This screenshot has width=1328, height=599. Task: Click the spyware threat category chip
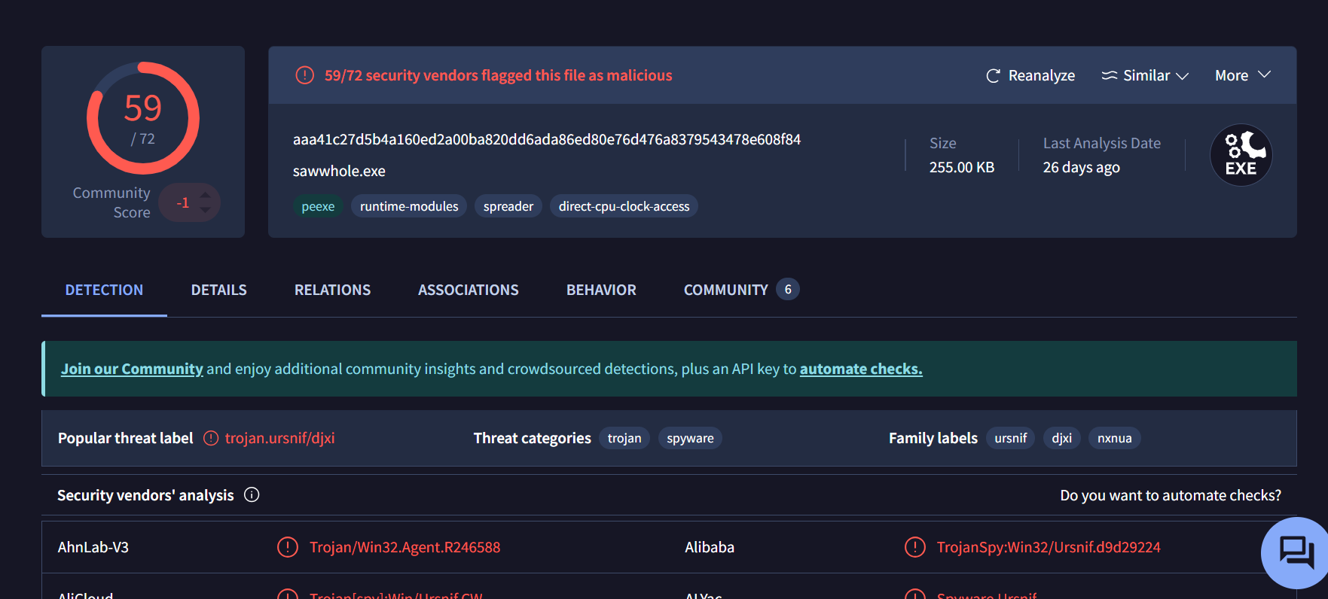[x=690, y=438]
